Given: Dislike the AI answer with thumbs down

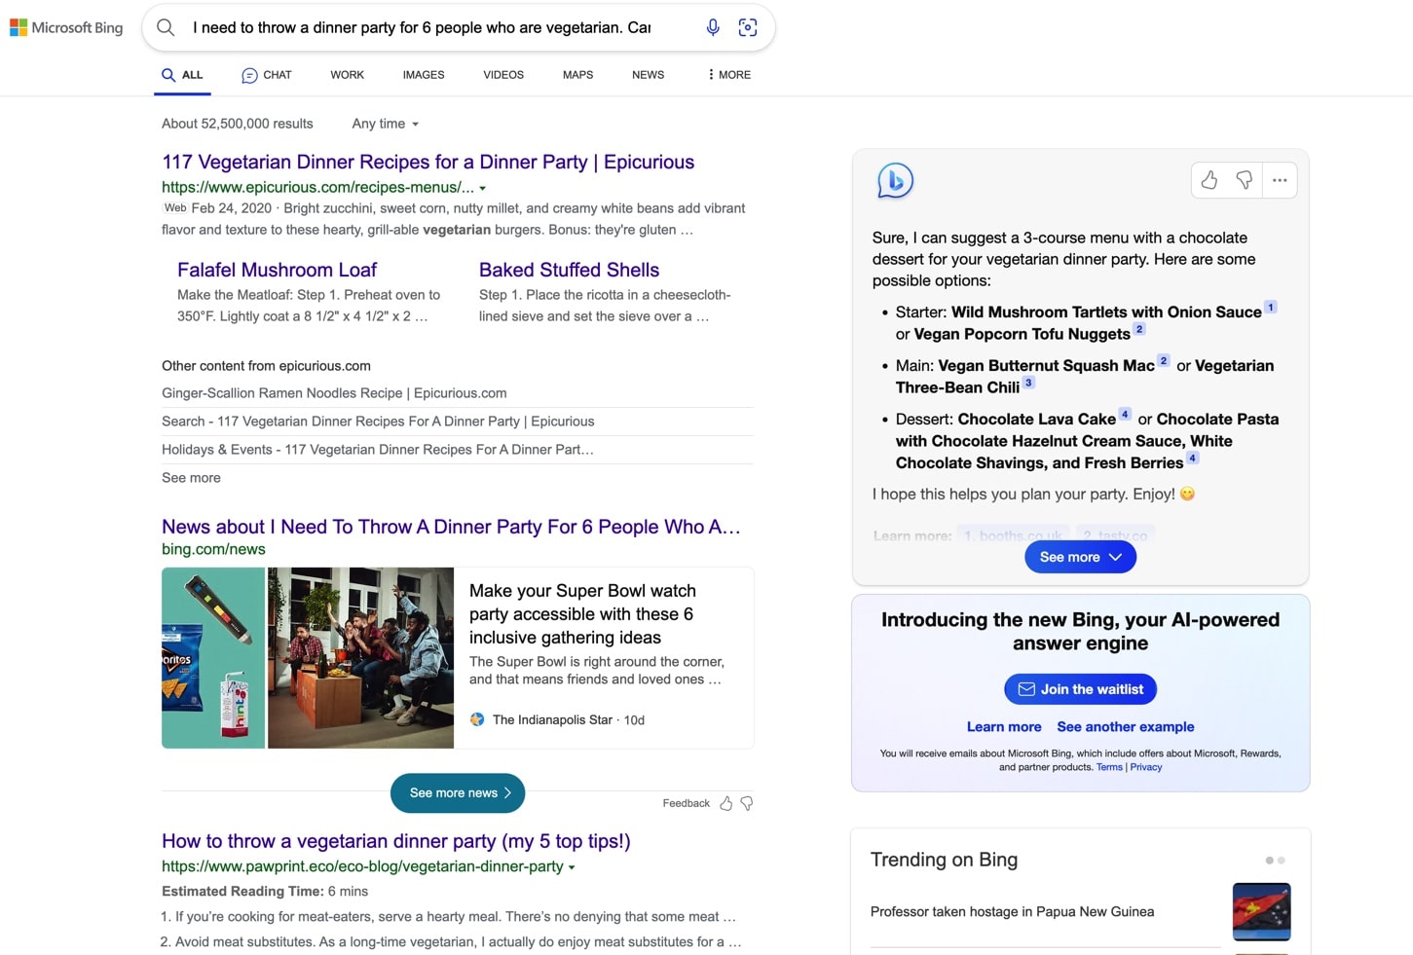Looking at the screenshot, I should pyautogui.click(x=1245, y=180).
